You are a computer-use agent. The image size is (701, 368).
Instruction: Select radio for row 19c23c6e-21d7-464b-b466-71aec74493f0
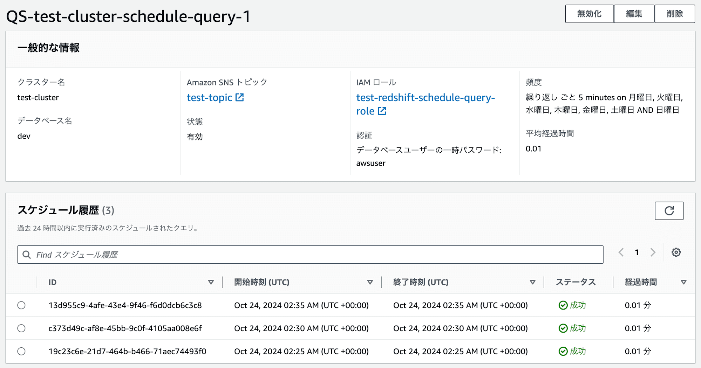point(21,352)
